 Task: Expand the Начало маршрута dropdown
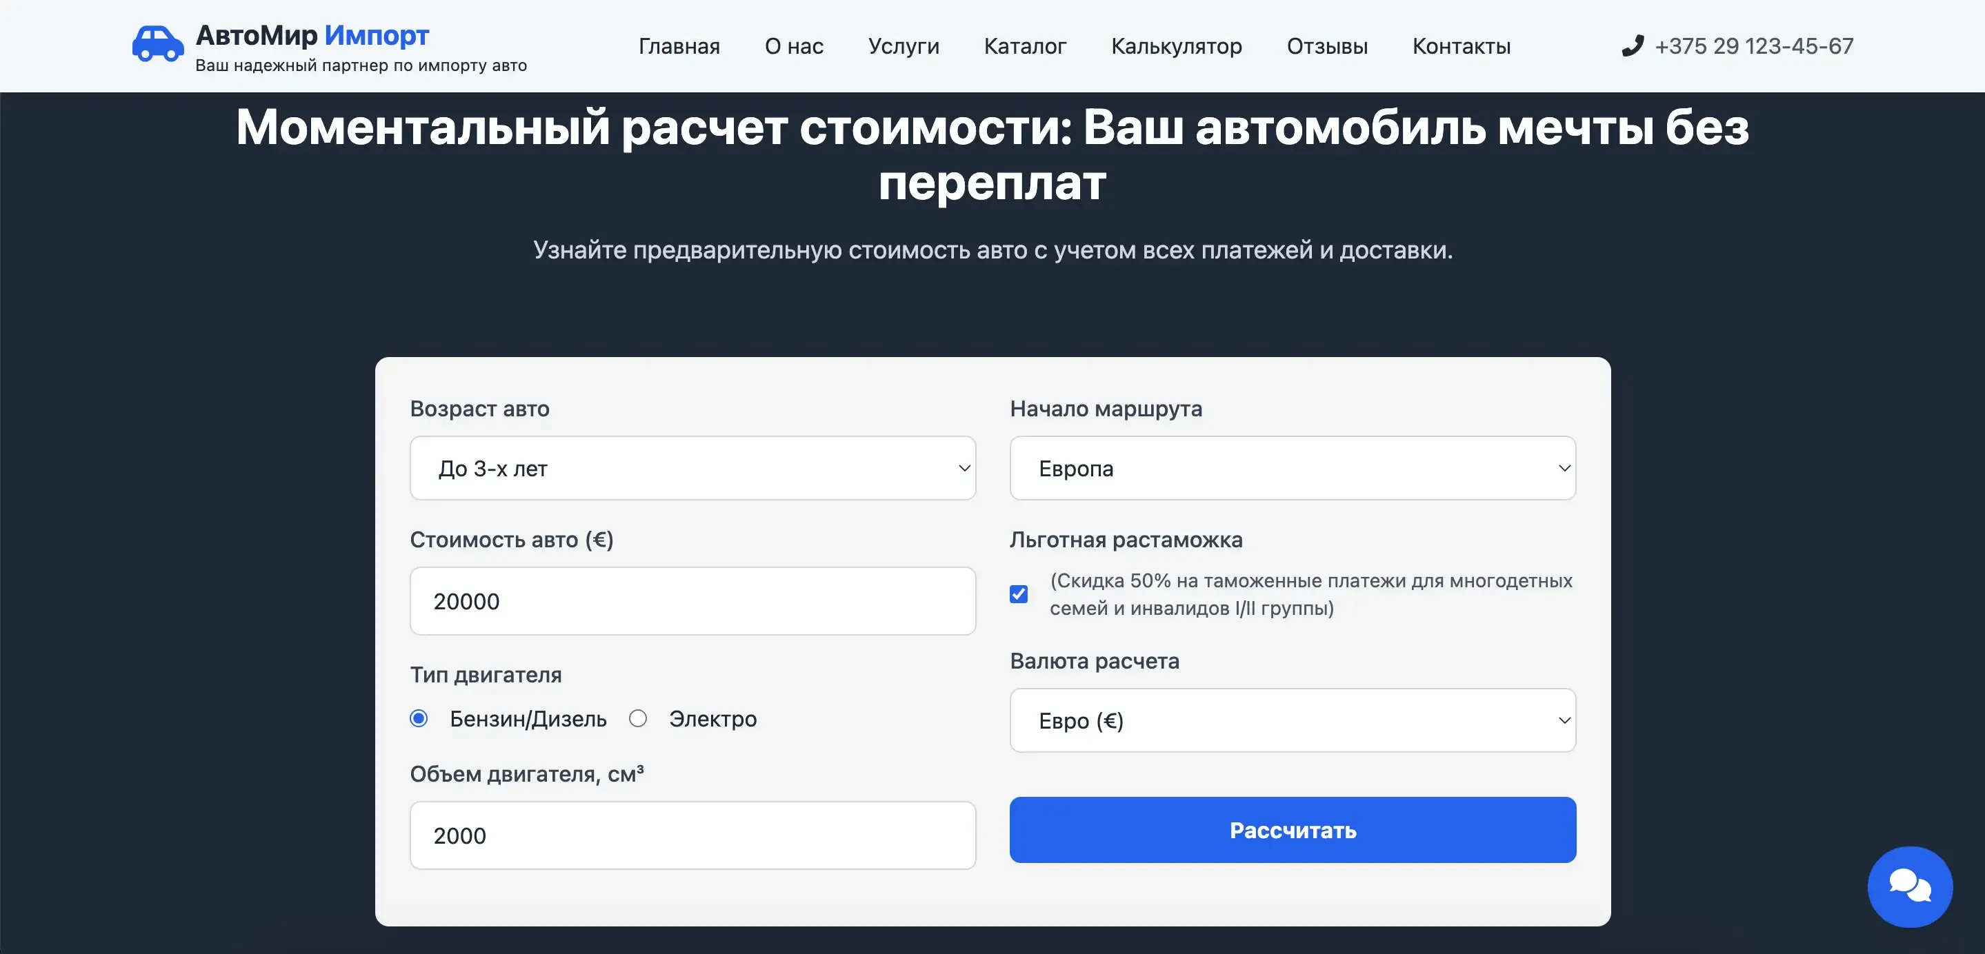pyautogui.click(x=1293, y=468)
